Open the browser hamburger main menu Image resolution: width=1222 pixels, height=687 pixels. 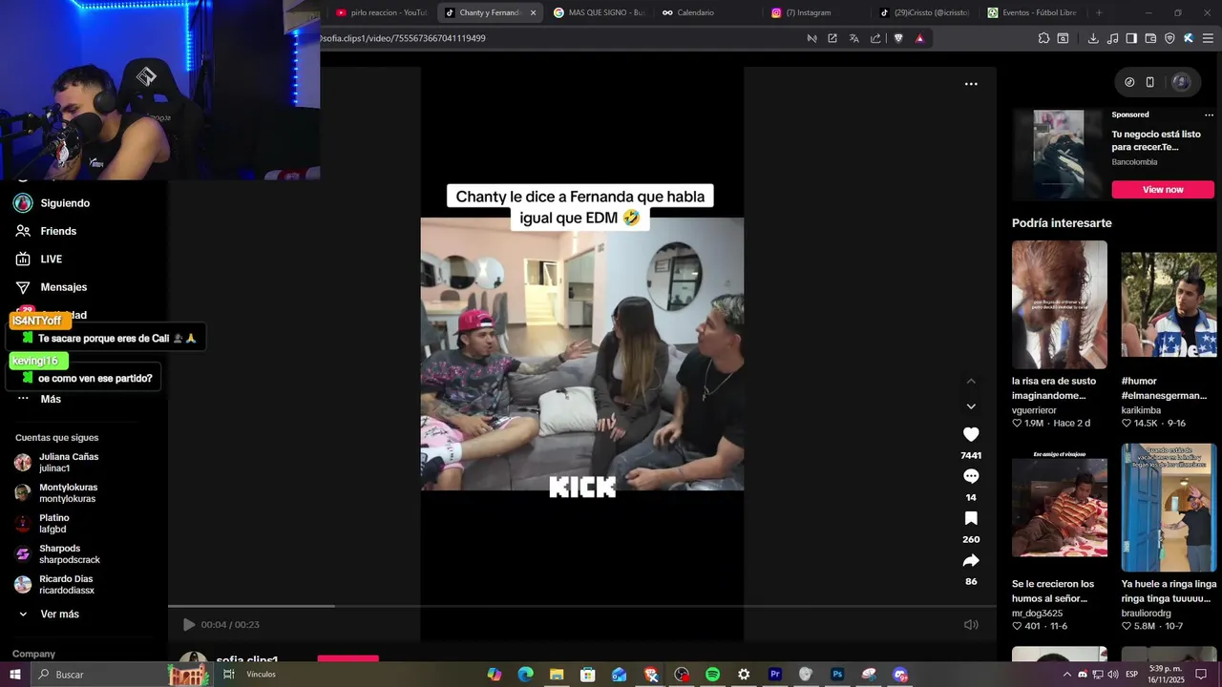point(1208,38)
